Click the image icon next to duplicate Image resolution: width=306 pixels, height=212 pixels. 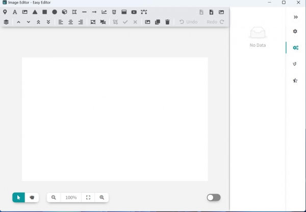147,22
